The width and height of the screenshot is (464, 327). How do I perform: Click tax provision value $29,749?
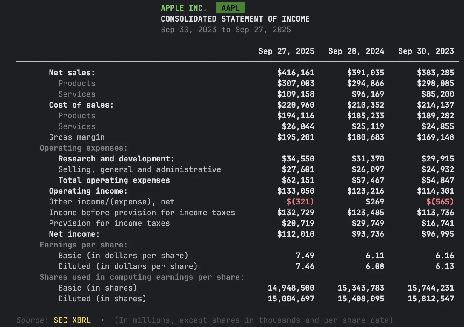[368, 223]
